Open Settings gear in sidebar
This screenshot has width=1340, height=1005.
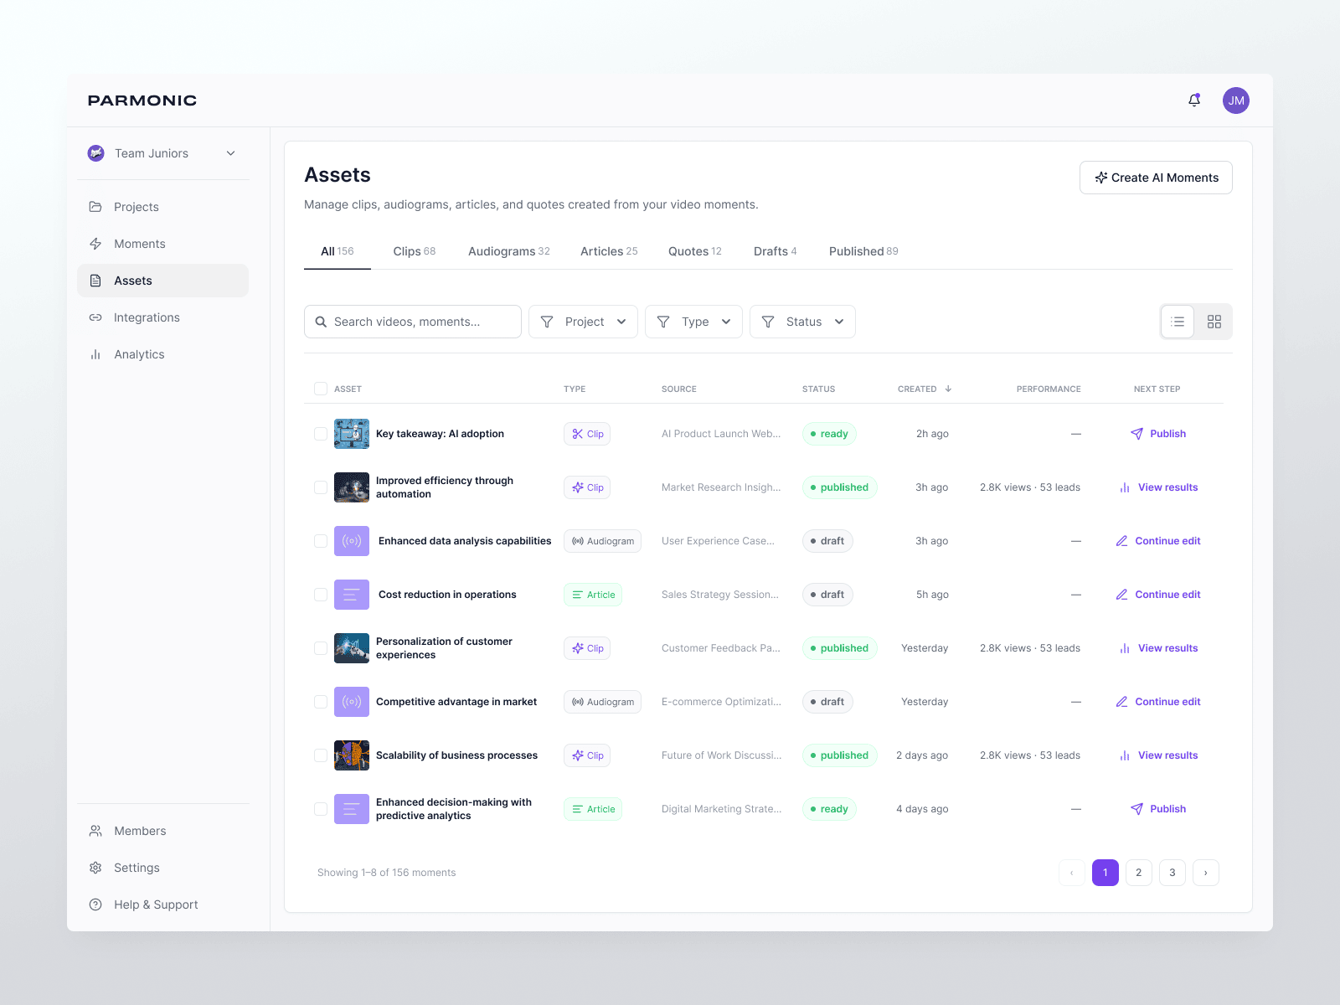pos(95,868)
